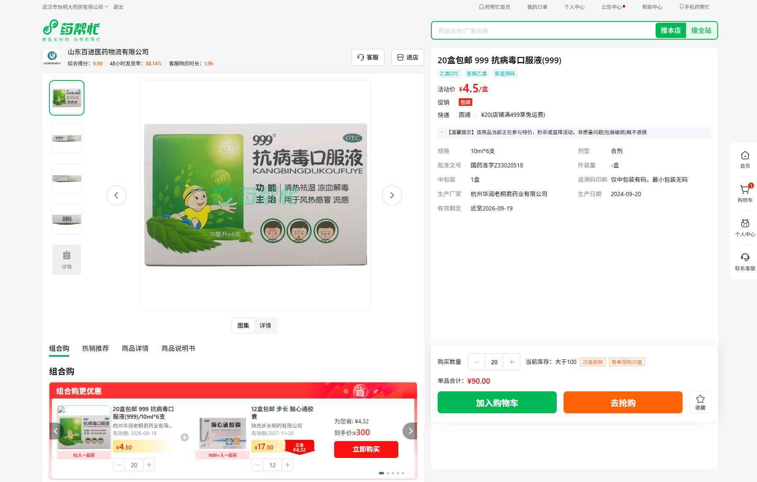The image size is (757, 482).
Task: Open the 详情 document icon below thumbnails
Action: [67, 259]
